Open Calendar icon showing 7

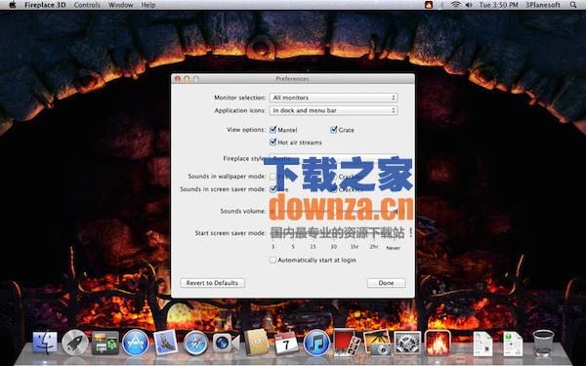click(x=286, y=343)
